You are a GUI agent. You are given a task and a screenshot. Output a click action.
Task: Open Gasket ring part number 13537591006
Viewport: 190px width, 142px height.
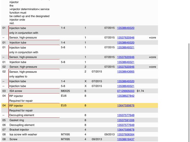pos(126,120)
